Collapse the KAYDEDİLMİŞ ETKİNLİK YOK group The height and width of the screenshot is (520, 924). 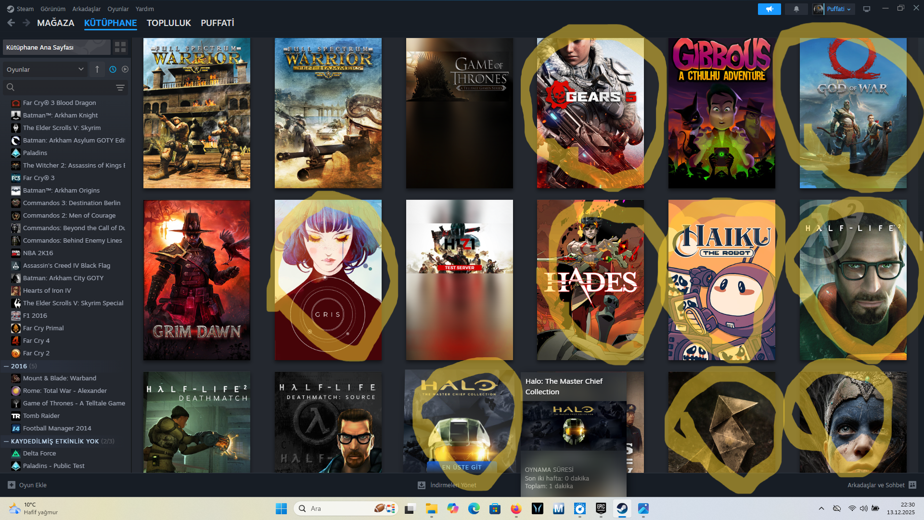[6, 442]
